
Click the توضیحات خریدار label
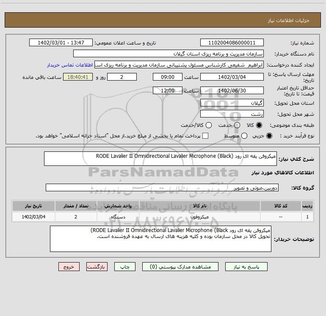294,239
